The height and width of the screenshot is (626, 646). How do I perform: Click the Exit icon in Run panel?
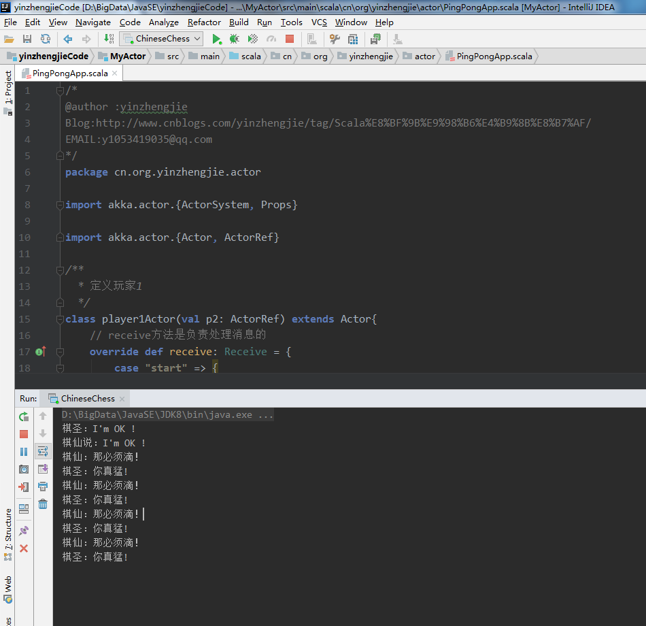click(x=24, y=487)
